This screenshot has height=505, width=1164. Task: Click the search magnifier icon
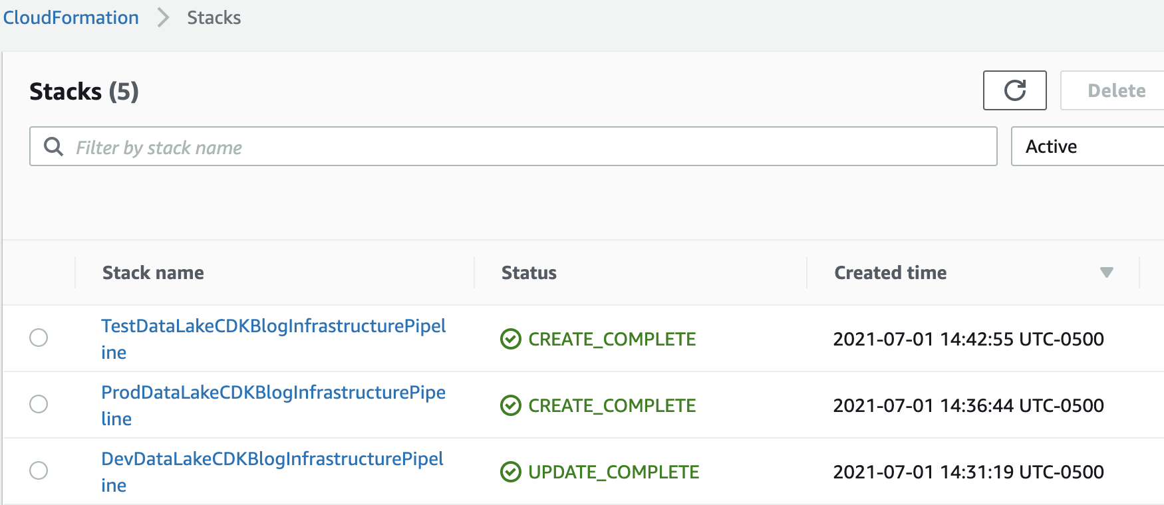(x=53, y=147)
